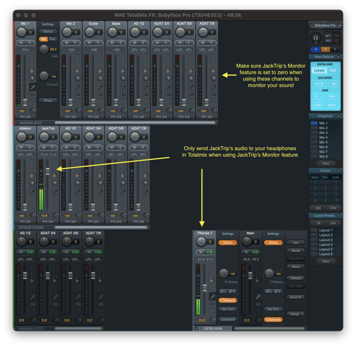The image size is (356, 347).
Task: Click the Phones 1 volume fader
Action: (x=205, y=288)
